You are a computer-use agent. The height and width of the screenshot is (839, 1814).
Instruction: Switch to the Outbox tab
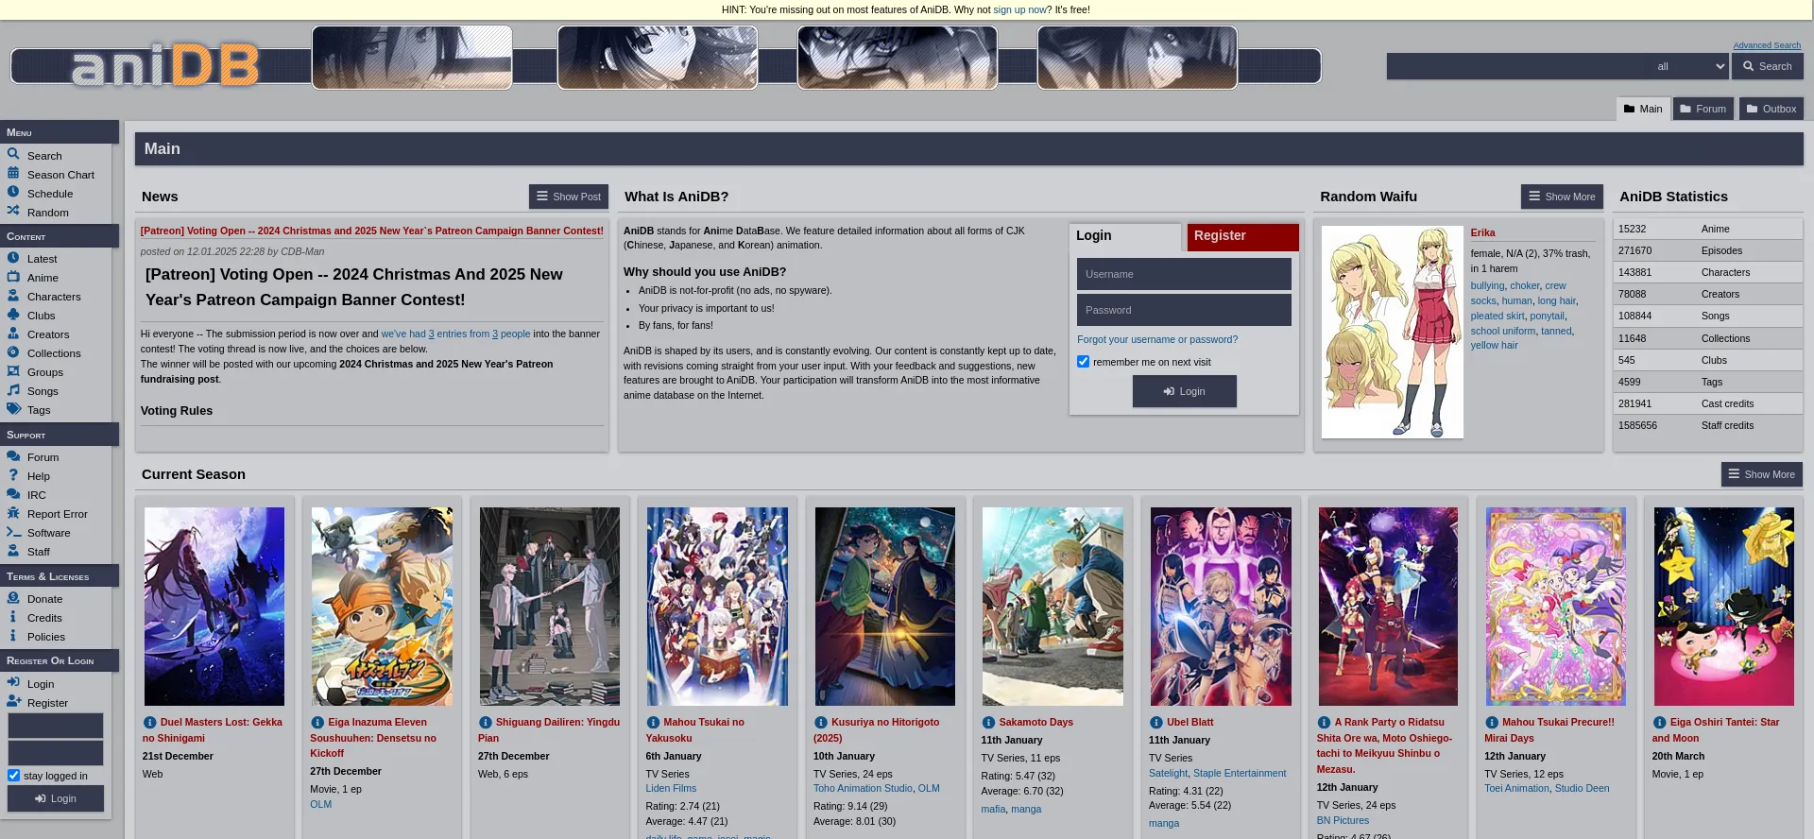(1771, 109)
